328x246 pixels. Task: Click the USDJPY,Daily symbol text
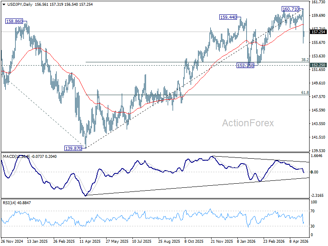click(x=20, y=5)
